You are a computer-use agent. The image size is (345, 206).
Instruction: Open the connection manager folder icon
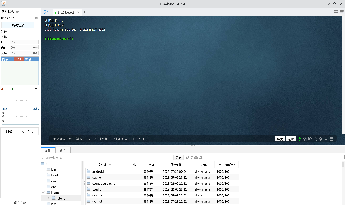(x=46, y=12)
